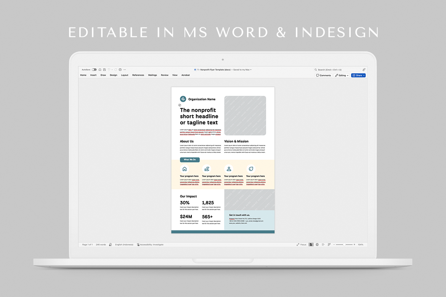This screenshot has width=446, height=297.
Task: Enable Focus mode from status bar
Action: (x=302, y=244)
